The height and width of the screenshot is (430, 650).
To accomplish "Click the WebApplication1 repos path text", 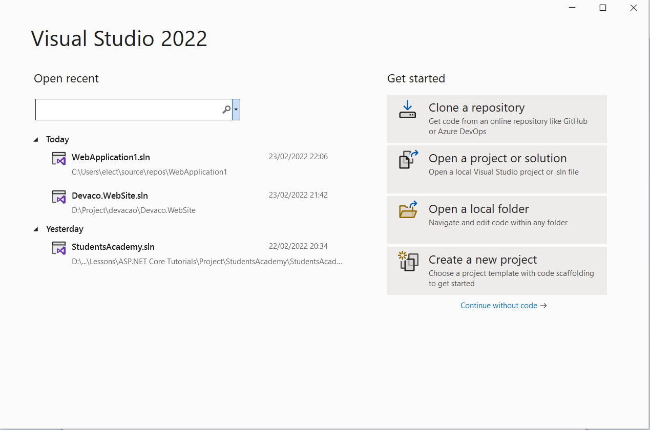I will click(149, 172).
